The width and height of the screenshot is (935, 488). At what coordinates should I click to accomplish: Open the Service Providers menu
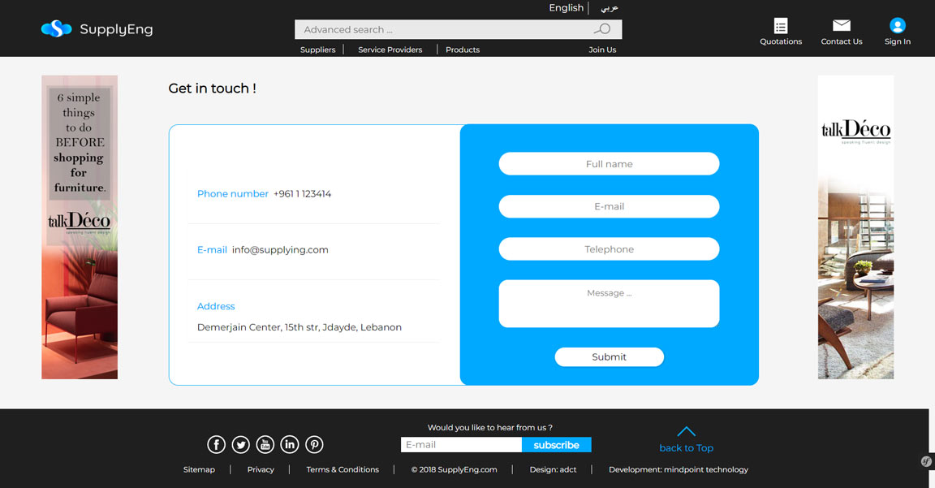click(390, 50)
